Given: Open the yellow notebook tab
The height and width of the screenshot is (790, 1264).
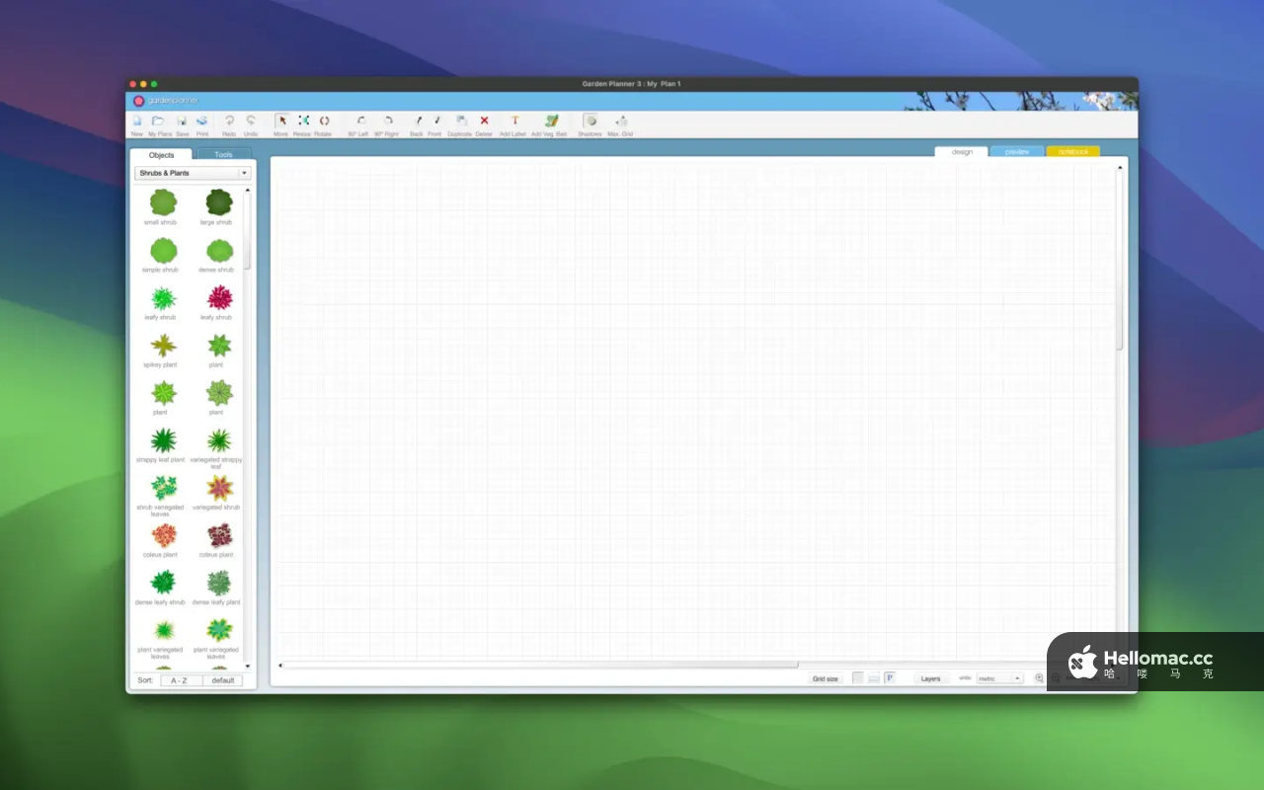Looking at the screenshot, I should point(1072,151).
